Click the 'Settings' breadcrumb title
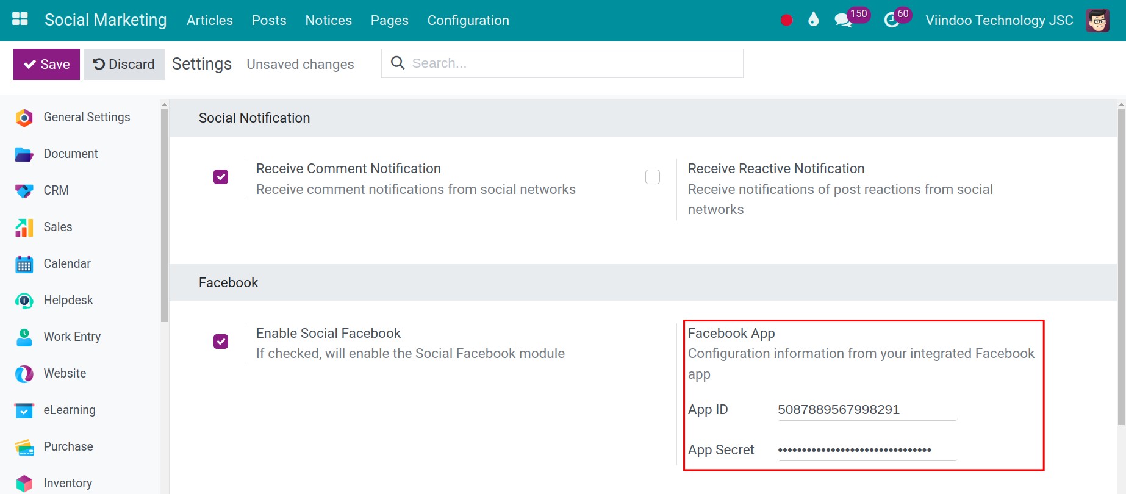 202,64
